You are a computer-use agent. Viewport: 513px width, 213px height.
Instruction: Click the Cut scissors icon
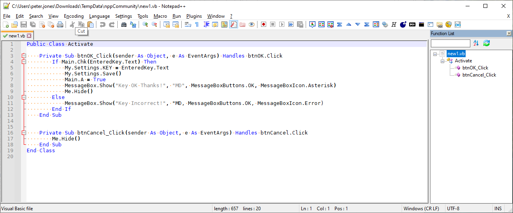click(72, 24)
